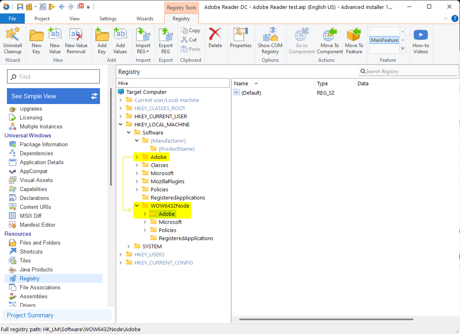Open the MSIX Diff page
Screen dimensions: 460x334
point(30,216)
